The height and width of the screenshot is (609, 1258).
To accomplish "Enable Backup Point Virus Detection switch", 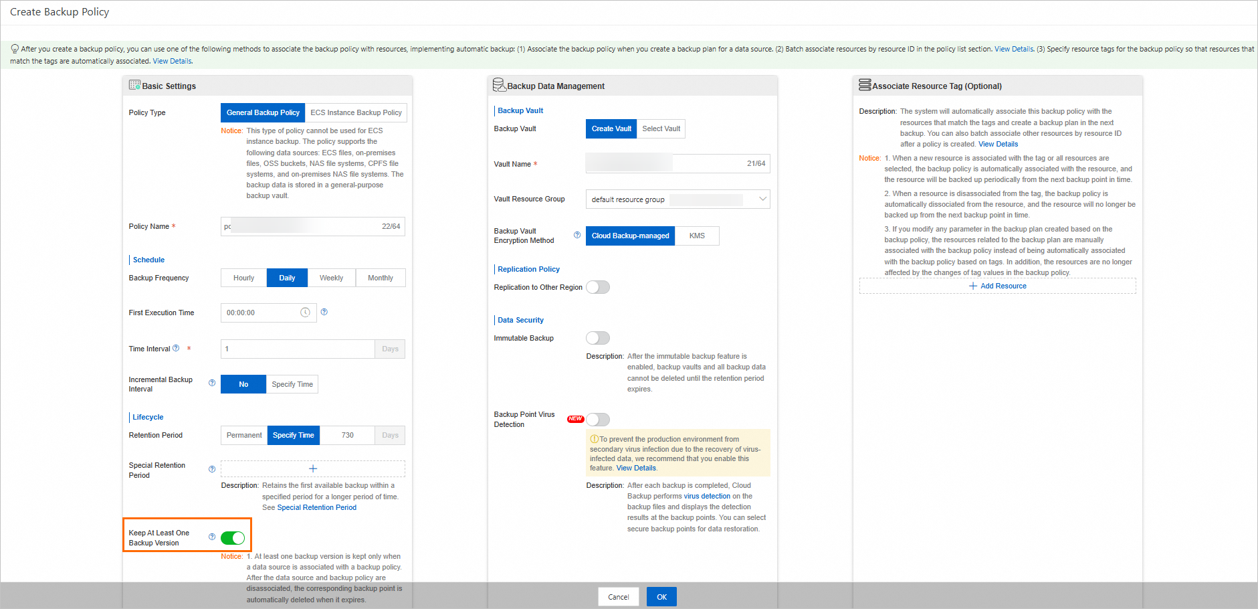I will point(598,420).
